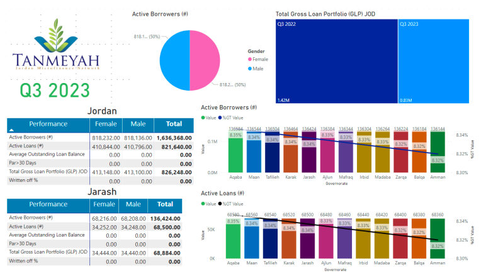The width and height of the screenshot is (481, 273).
Task: Toggle the %GT Value legend in Active Borrowers
Action: 230,118
